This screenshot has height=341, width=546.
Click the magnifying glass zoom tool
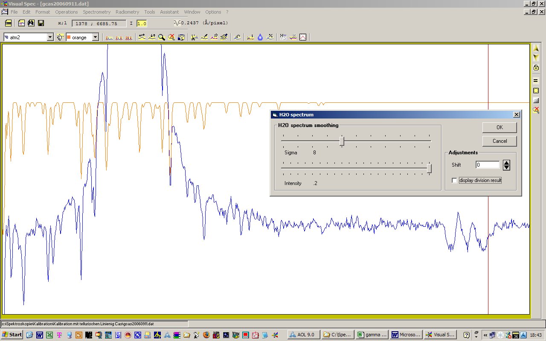(x=162, y=38)
